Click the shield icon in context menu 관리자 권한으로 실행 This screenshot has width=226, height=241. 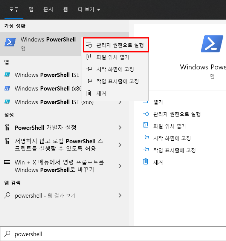coord(89,45)
